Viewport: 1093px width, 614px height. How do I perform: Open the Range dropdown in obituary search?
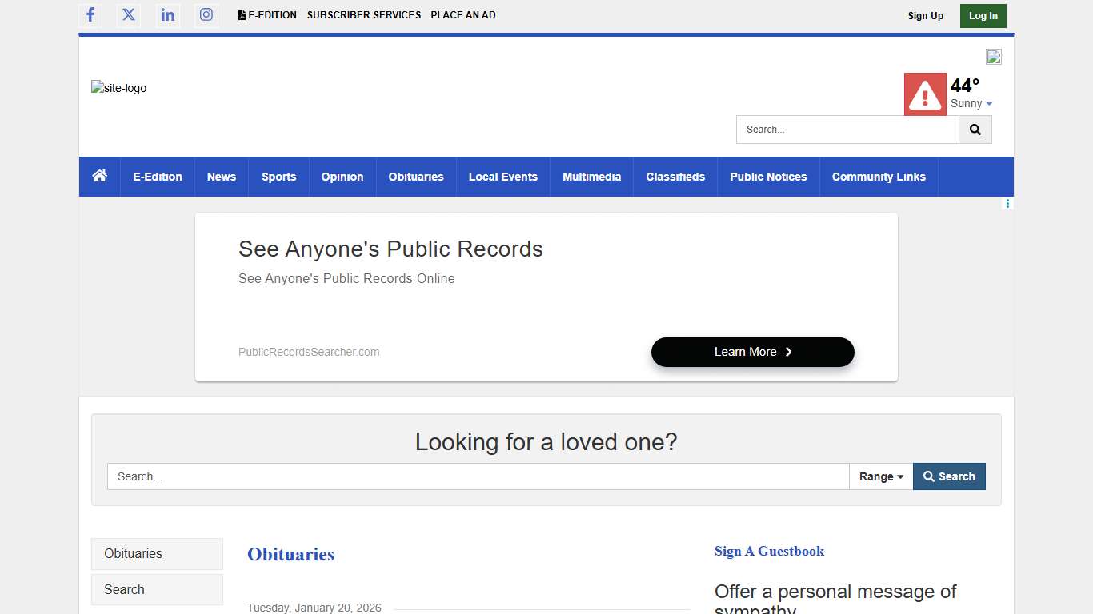[881, 476]
